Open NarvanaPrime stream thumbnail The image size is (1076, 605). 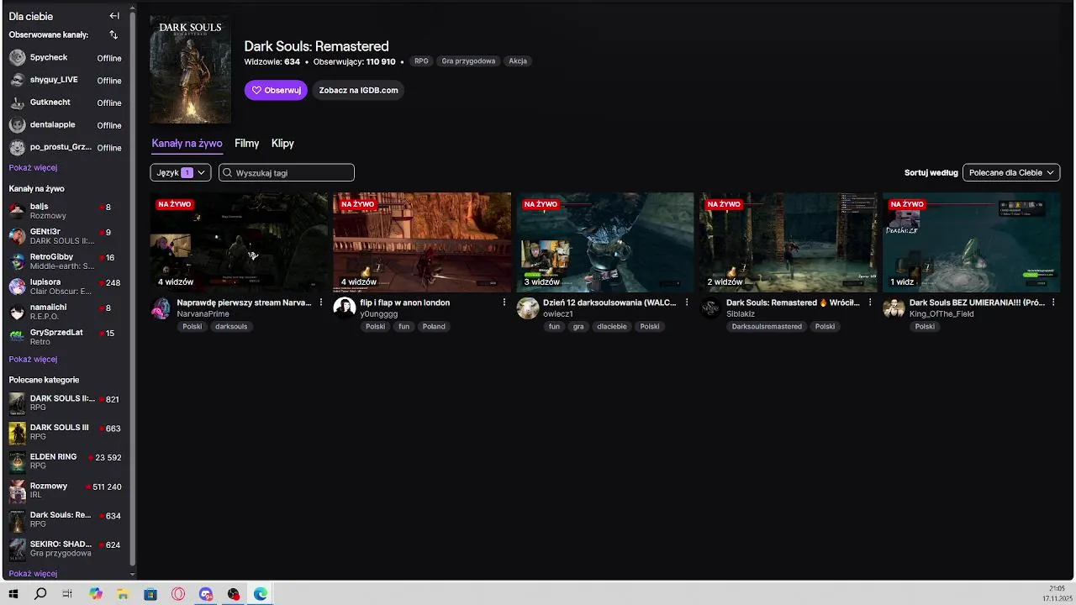(x=239, y=243)
